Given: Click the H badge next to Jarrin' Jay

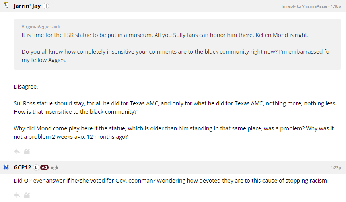Looking at the screenshot, I should (x=46, y=6).
